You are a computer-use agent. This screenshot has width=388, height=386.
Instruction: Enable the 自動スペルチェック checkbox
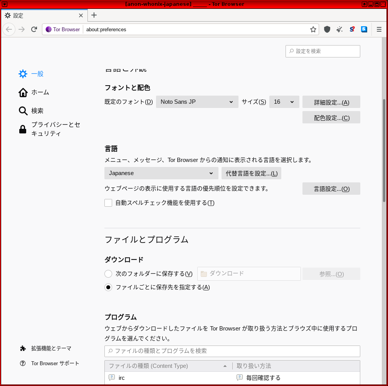click(108, 203)
